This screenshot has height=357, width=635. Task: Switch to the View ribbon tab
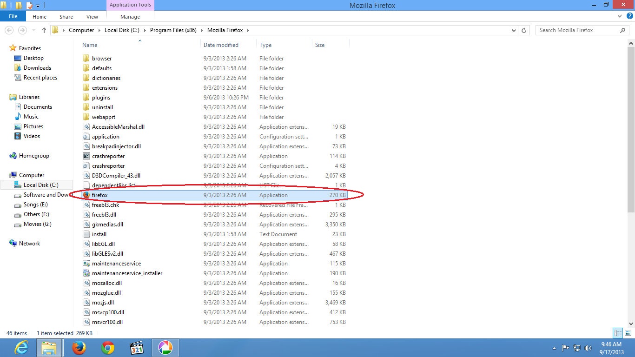[92, 17]
